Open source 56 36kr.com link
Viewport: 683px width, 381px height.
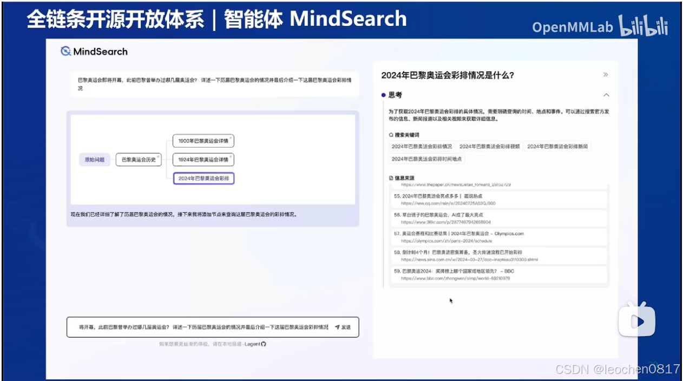(446, 222)
